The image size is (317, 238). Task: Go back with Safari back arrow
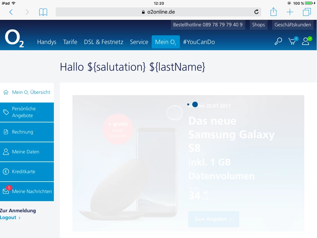pos(11,12)
